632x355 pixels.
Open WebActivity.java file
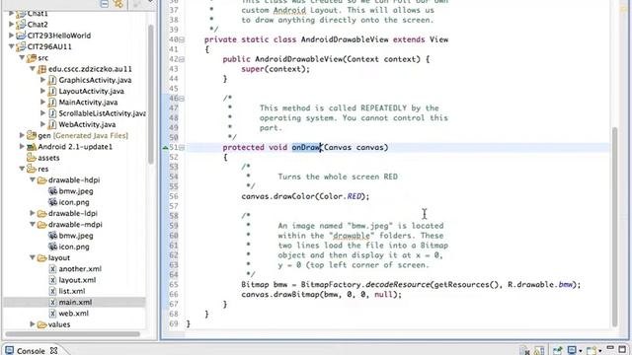(87, 124)
